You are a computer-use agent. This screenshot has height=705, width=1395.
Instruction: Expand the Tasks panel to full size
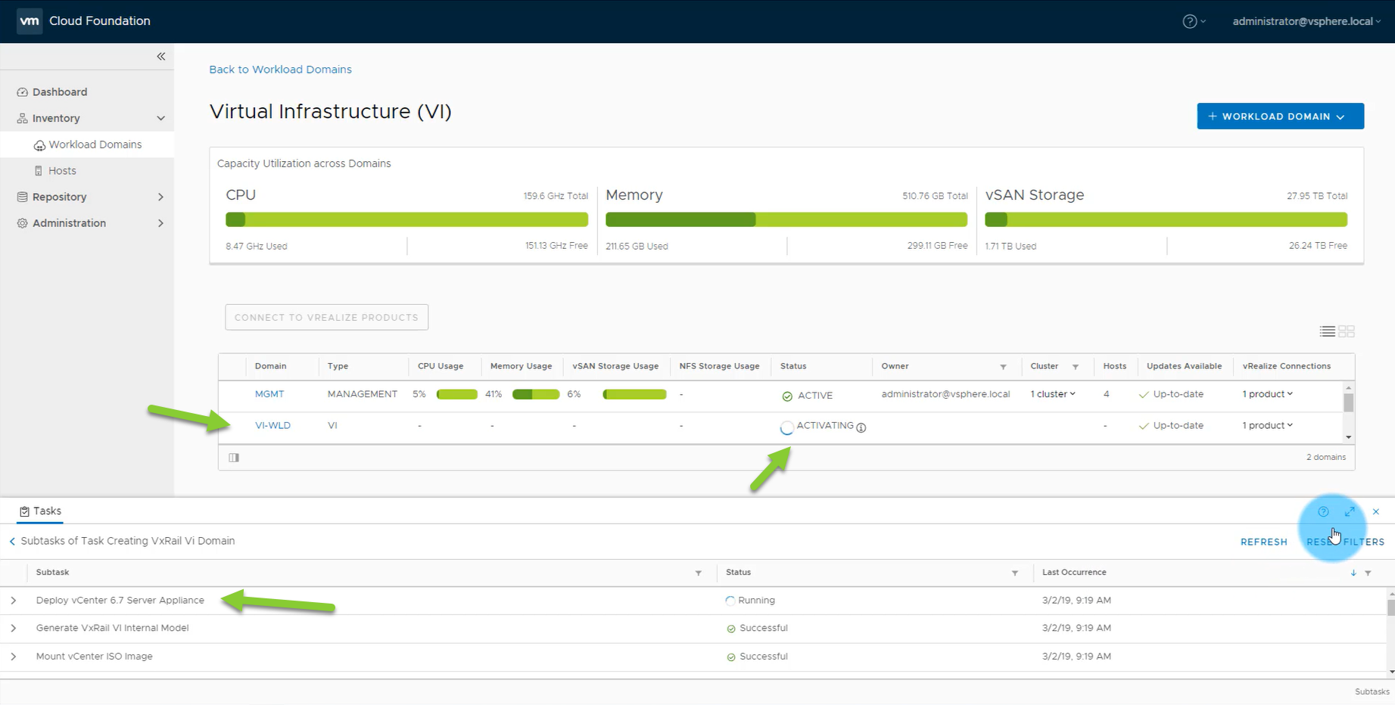[1350, 512]
